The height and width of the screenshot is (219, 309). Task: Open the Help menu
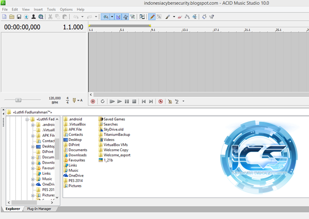click(x=81, y=10)
